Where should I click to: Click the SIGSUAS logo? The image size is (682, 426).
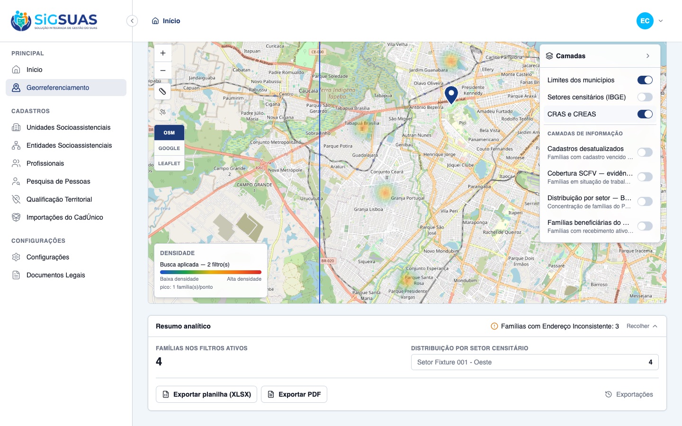(x=54, y=21)
